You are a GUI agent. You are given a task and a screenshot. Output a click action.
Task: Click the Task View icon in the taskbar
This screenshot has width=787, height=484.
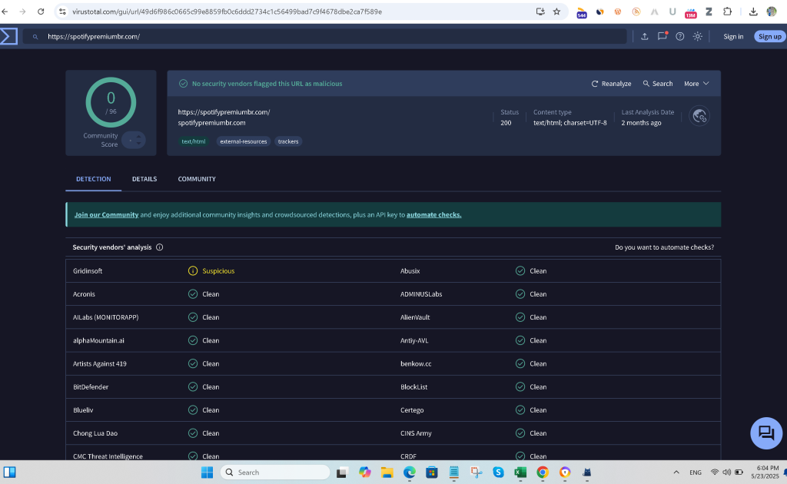point(342,472)
